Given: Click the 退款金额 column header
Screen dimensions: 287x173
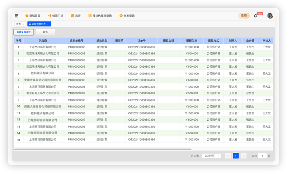Looking at the screenshot, I should click(169, 41).
